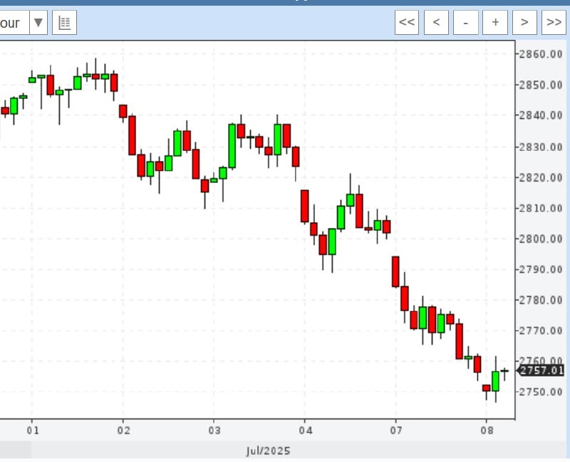The image size is (570, 462).
Task: Click the 02 date axis label
Action: coord(123,431)
